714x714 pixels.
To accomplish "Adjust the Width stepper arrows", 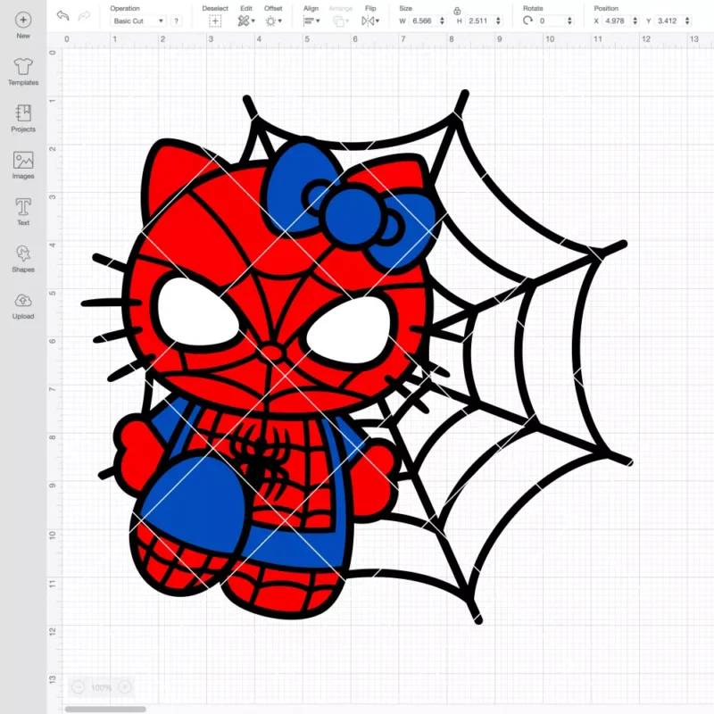I will click(x=442, y=21).
